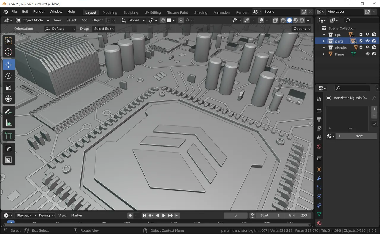Viewport: 380px width, 234px height.
Task: Disable parts collection in renders
Action: 374,41
